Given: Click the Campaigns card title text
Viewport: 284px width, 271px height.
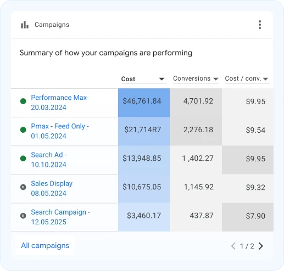Looking at the screenshot, I should [52, 25].
